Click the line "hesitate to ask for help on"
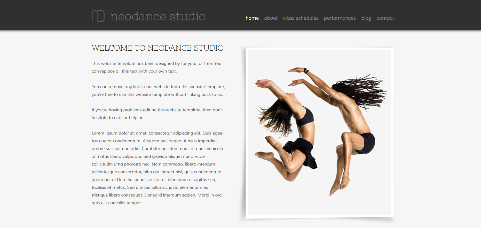The height and width of the screenshot is (228, 481). click(x=118, y=118)
